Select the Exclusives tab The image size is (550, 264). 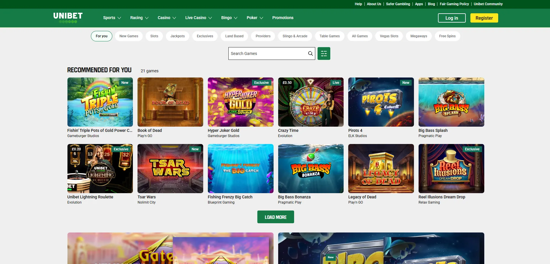tap(205, 36)
